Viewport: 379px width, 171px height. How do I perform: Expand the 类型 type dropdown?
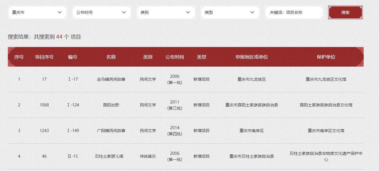coord(230,12)
